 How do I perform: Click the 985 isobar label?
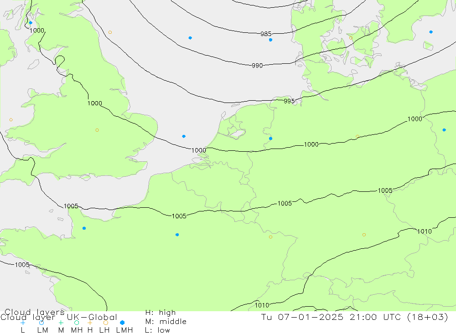point(266,34)
